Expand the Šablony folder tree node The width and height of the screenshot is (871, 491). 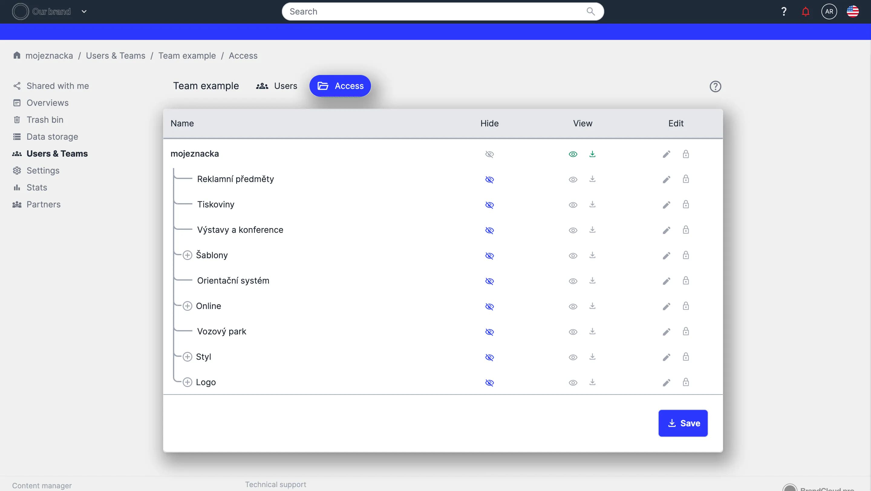187,255
